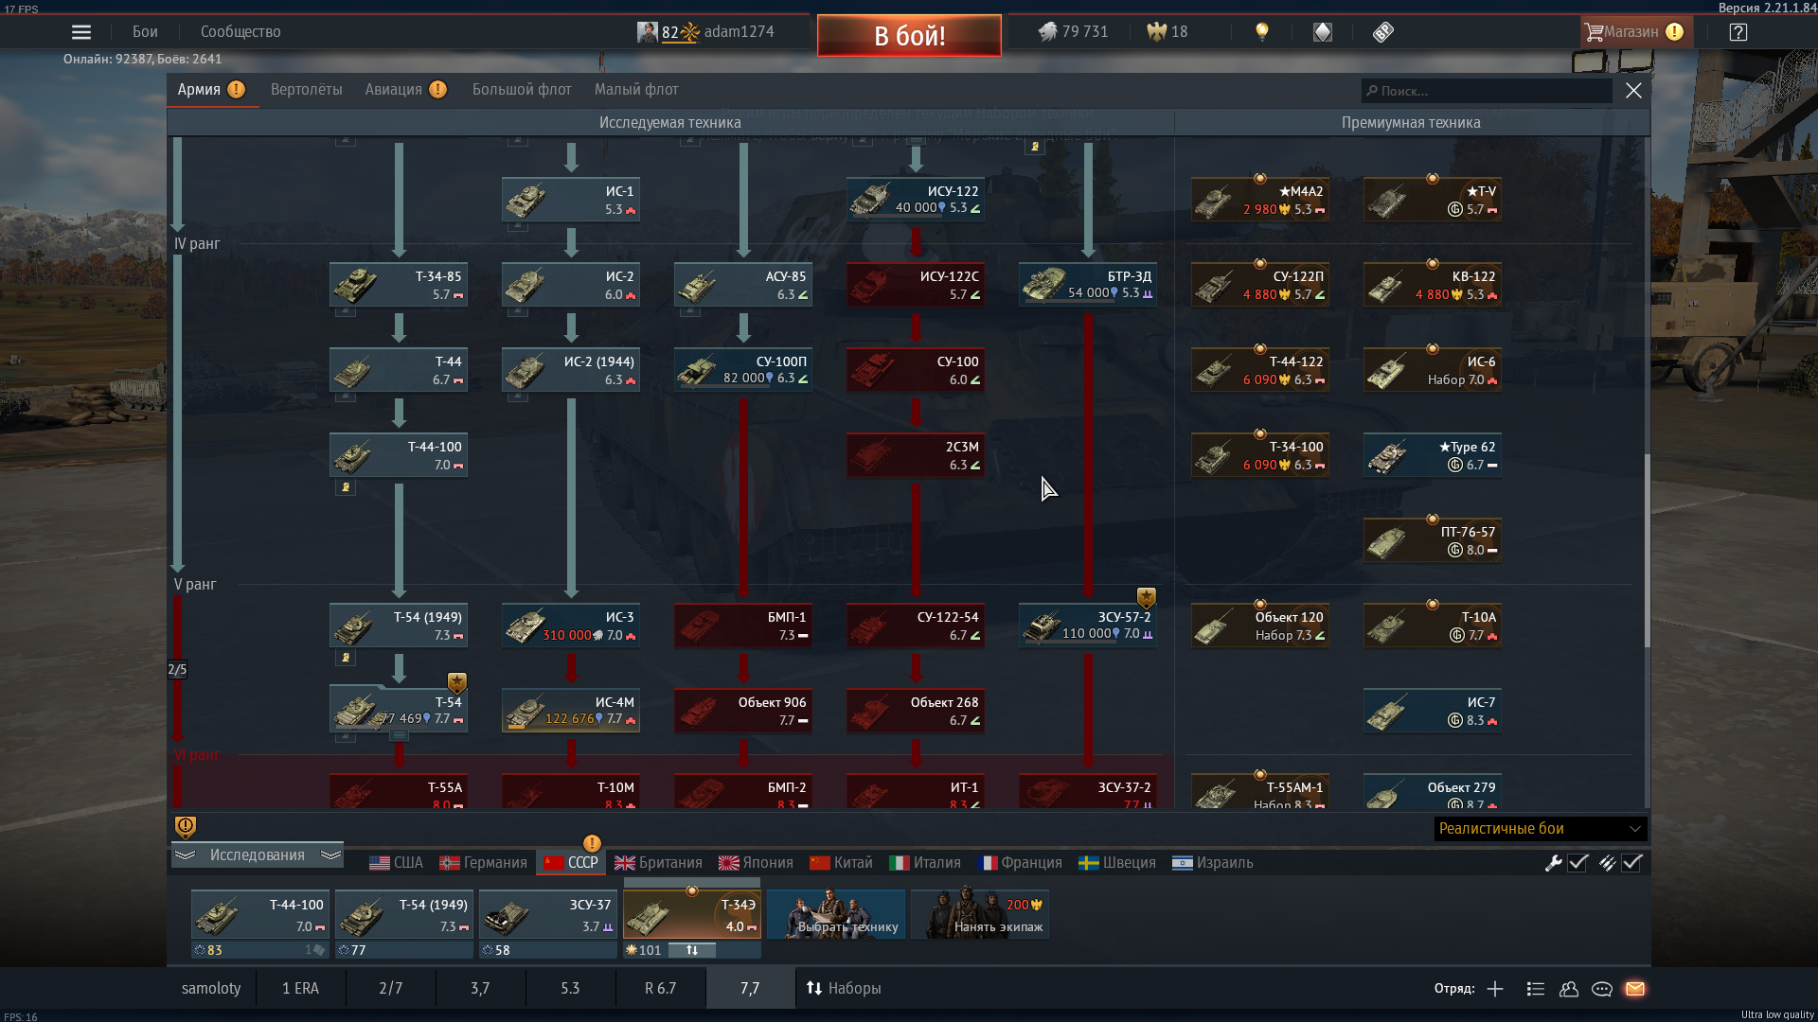Open Наборы presets button

843,988
